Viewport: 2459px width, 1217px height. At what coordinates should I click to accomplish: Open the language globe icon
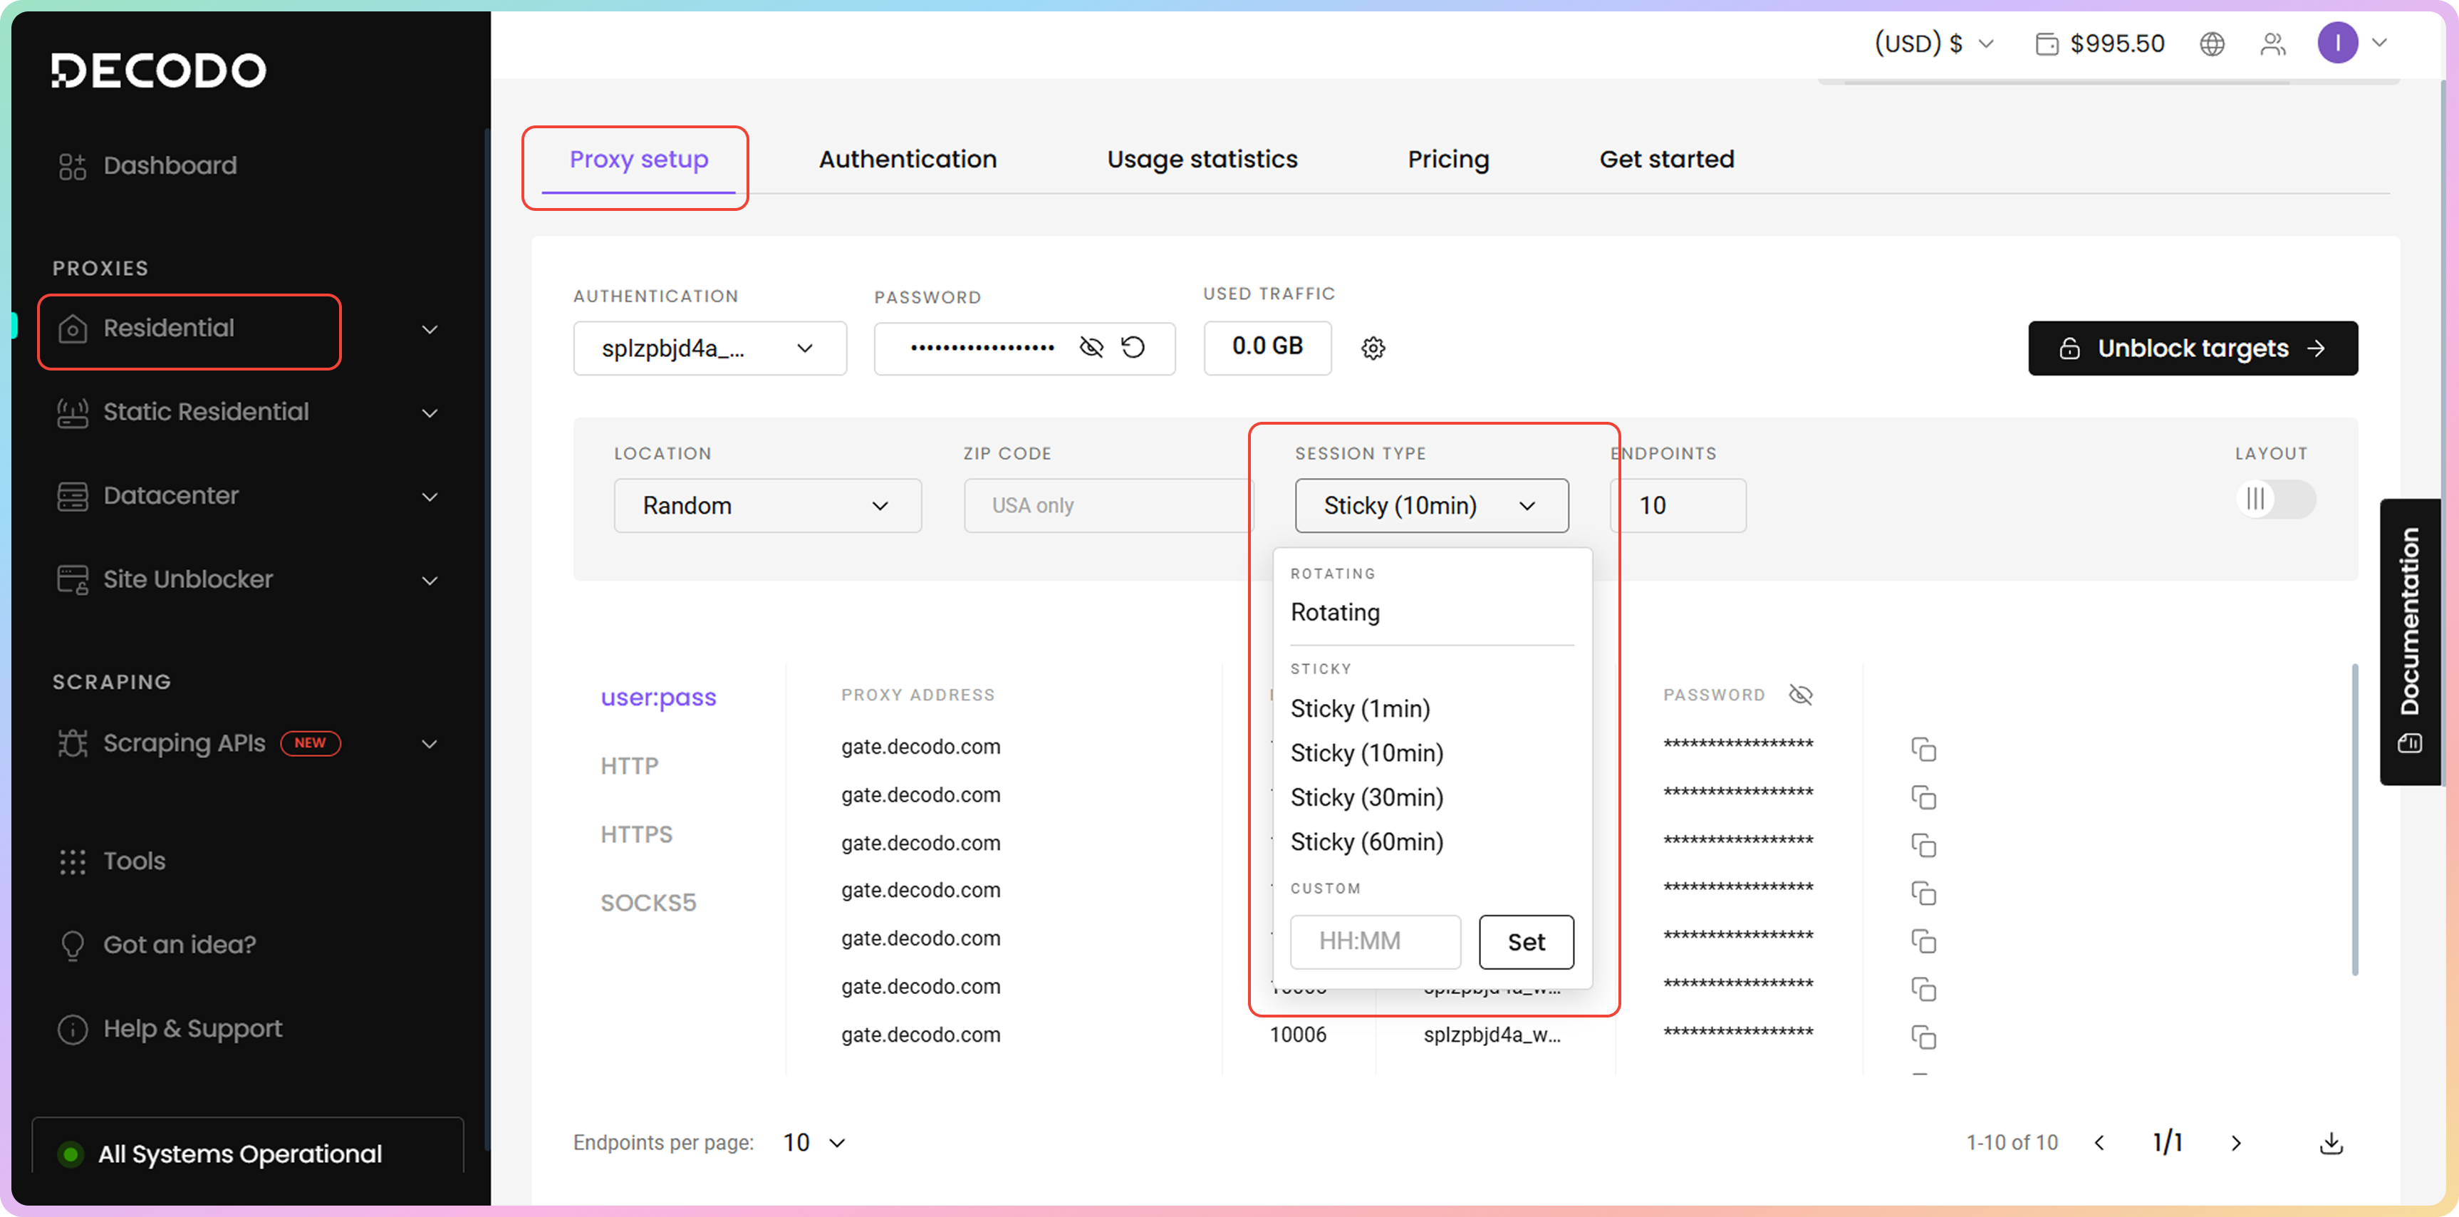2212,44
